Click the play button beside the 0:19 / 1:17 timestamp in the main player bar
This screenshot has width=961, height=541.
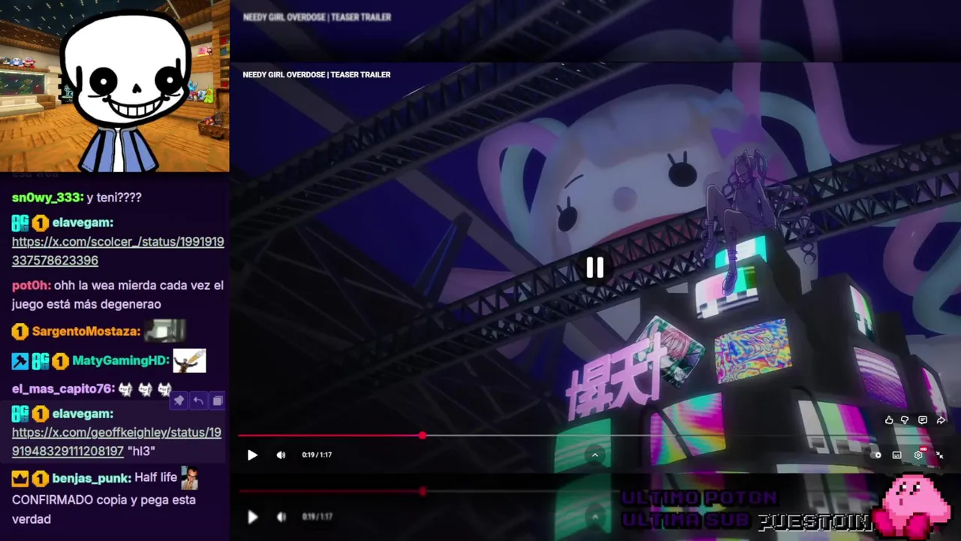[x=252, y=455]
